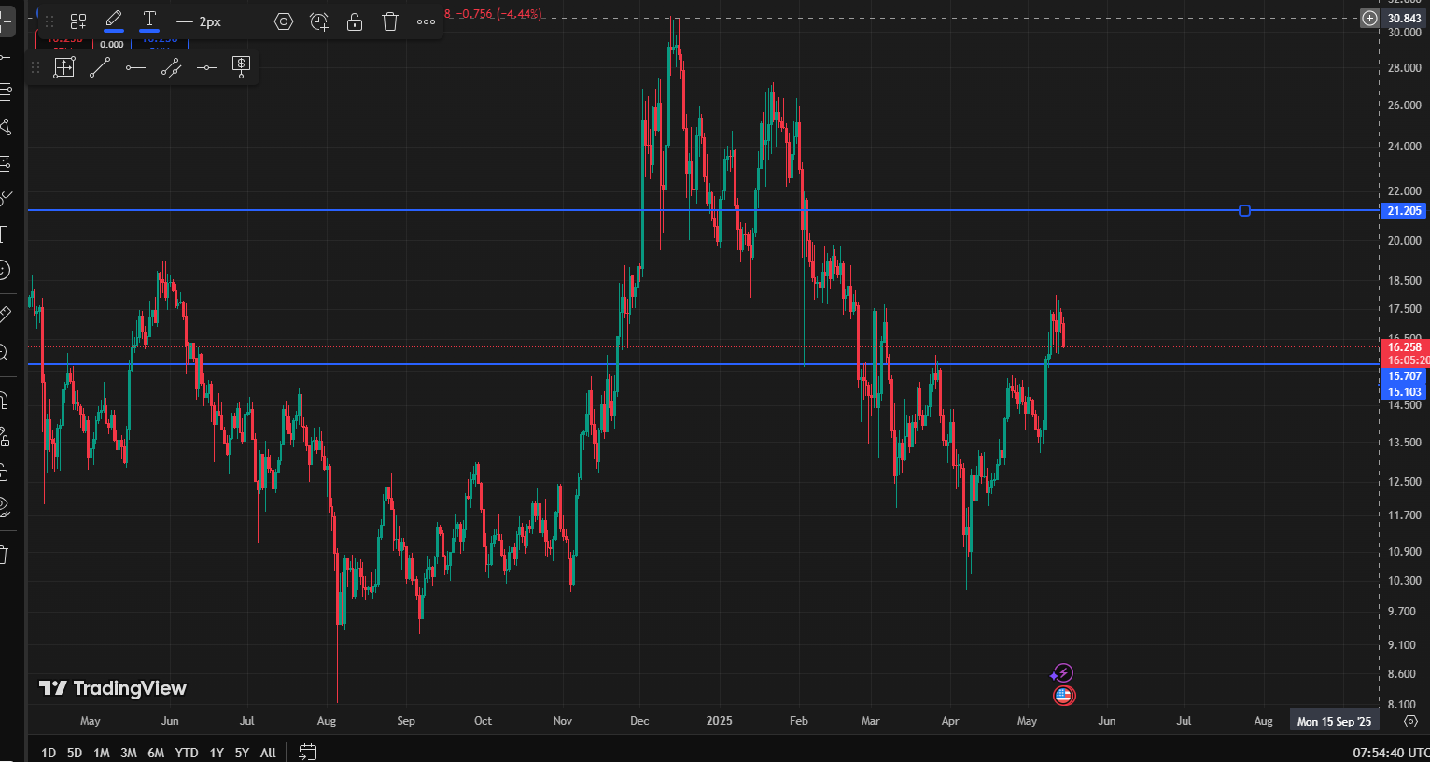Toggle hide-all-drawings eye icon
The width and height of the screenshot is (1430, 762).
(x=5, y=507)
